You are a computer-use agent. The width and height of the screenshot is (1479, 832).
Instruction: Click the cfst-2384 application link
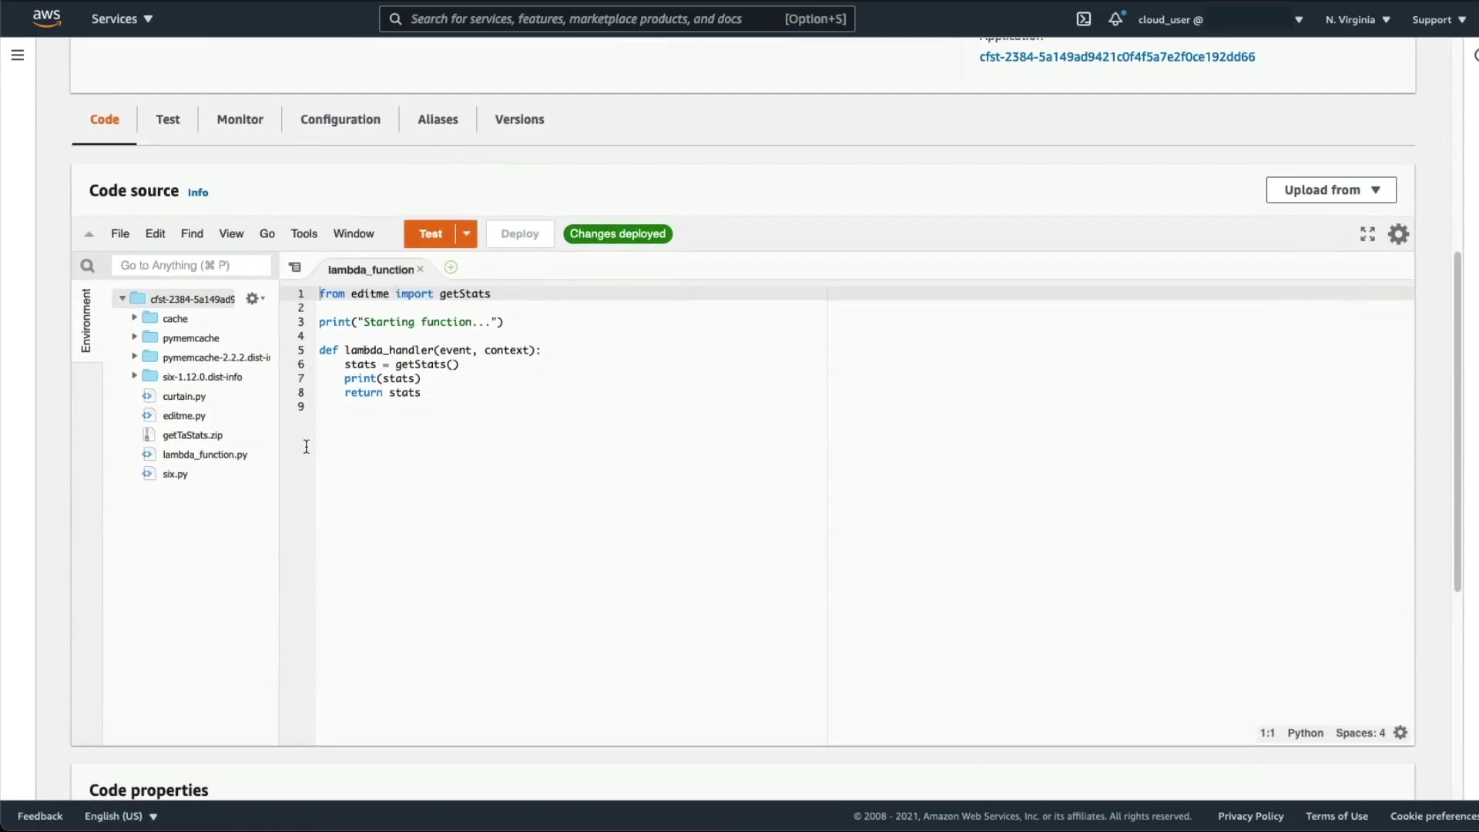pyautogui.click(x=1116, y=57)
